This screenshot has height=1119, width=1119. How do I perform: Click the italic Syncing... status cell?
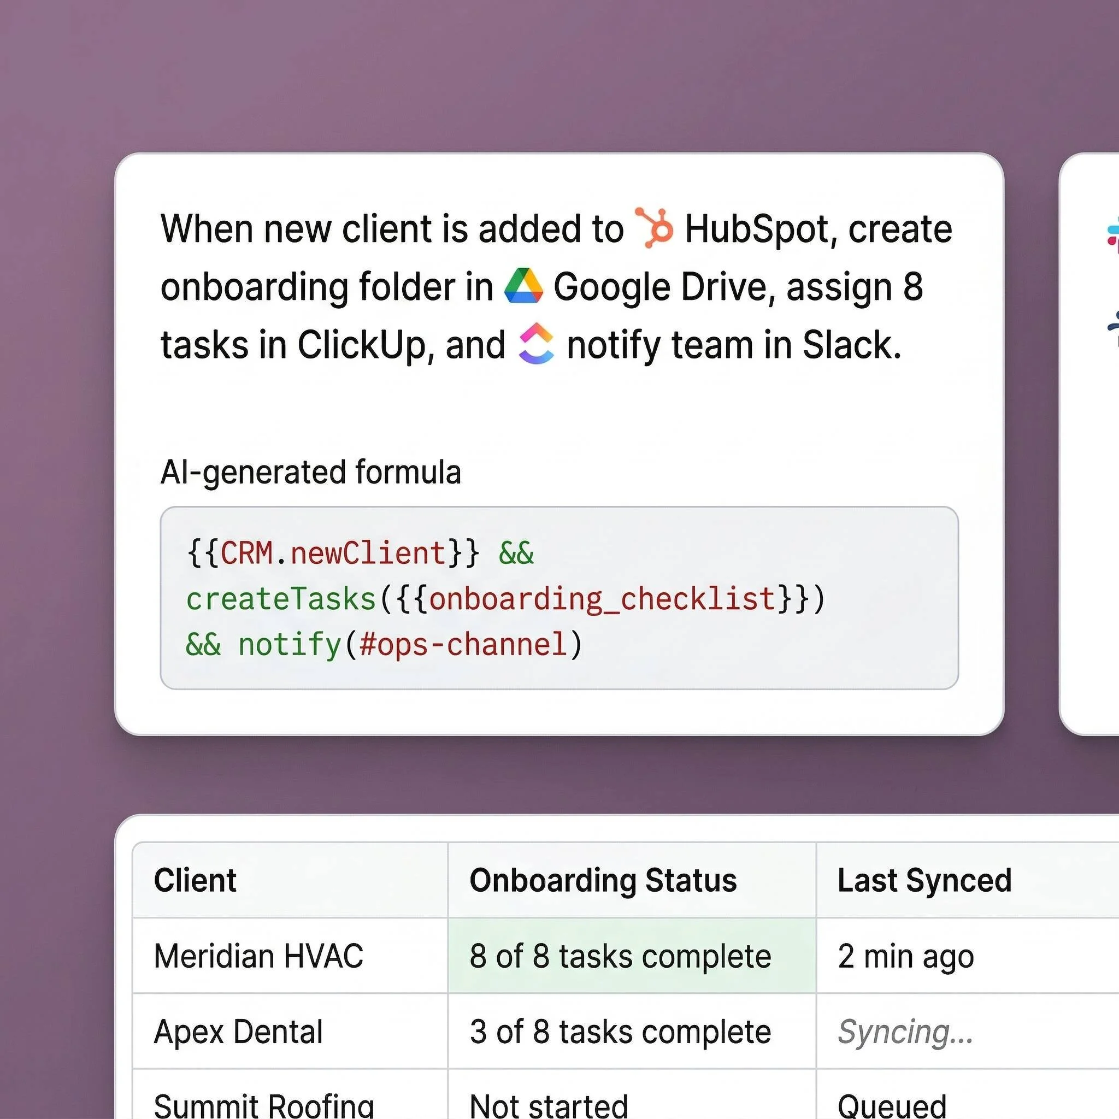click(905, 1032)
